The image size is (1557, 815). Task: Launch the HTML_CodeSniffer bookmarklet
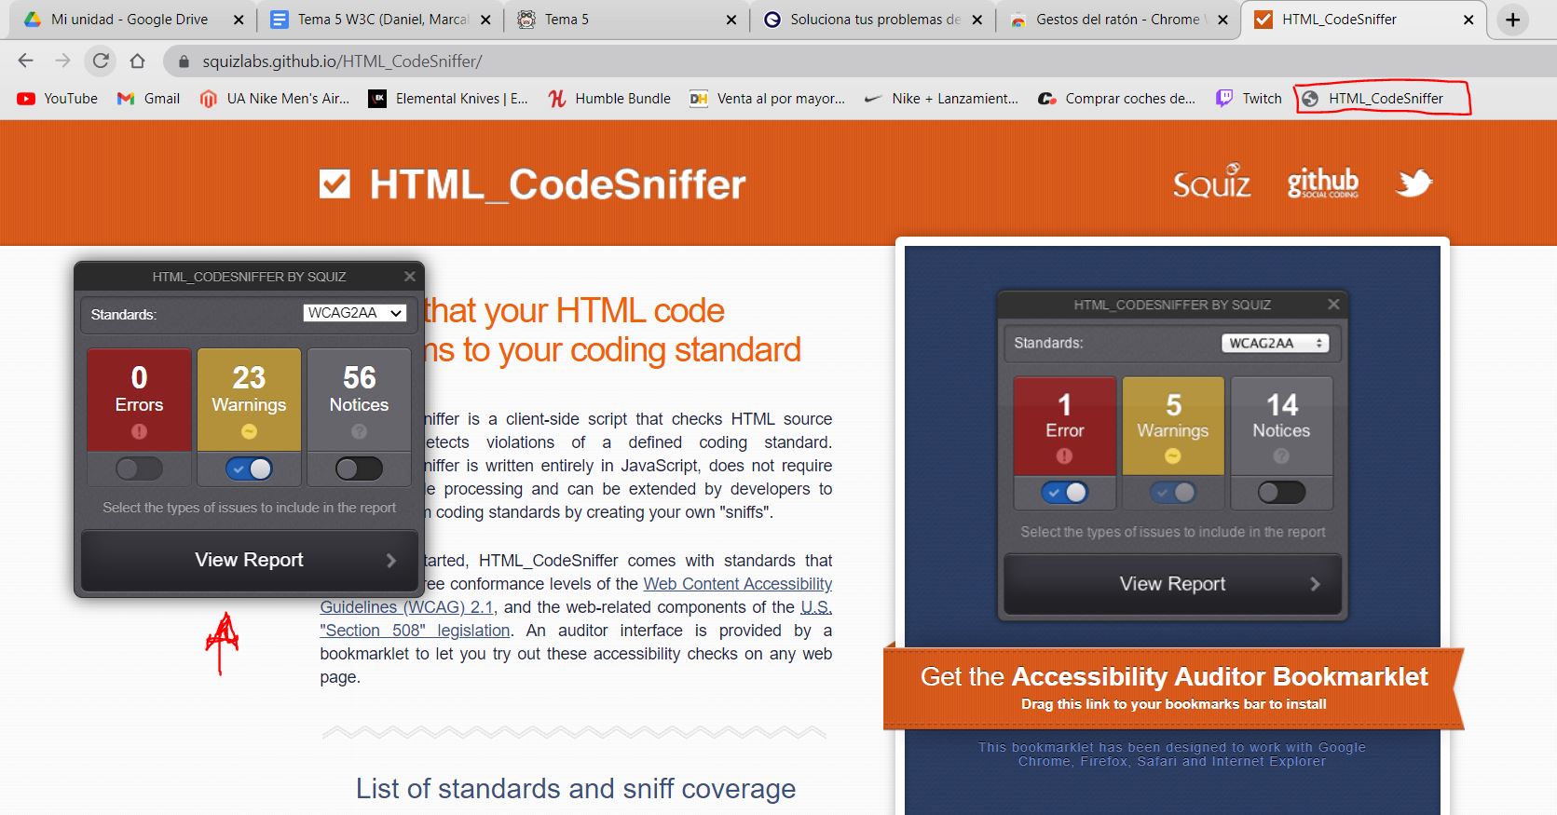pos(1373,99)
